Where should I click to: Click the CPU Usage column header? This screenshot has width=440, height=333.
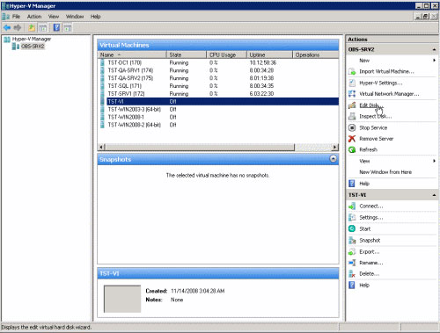pyautogui.click(x=227, y=54)
